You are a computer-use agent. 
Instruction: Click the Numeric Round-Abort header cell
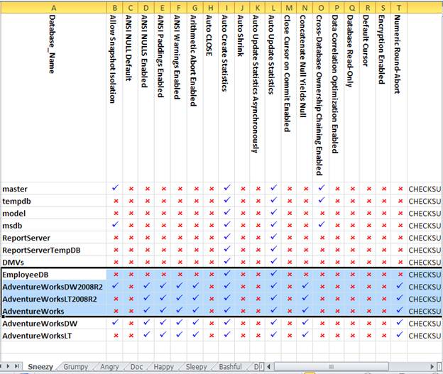point(399,97)
